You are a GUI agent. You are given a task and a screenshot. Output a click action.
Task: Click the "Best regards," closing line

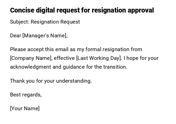click(26, 95)
